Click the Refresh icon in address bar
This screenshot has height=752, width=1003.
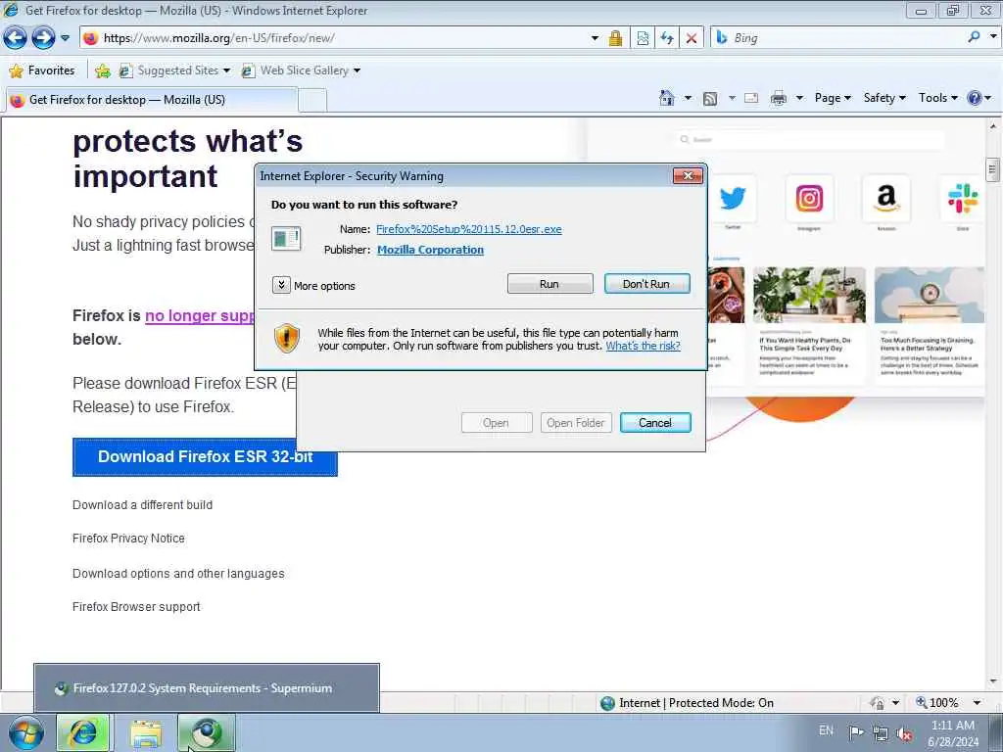pos(667,38)
